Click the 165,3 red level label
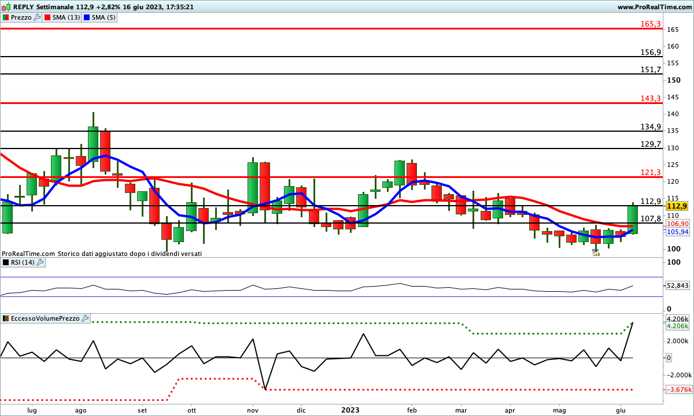 point(651,24)
